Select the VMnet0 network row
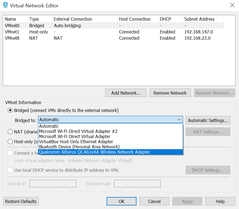The height and width of the screenshot is (209, 239). 114,26
